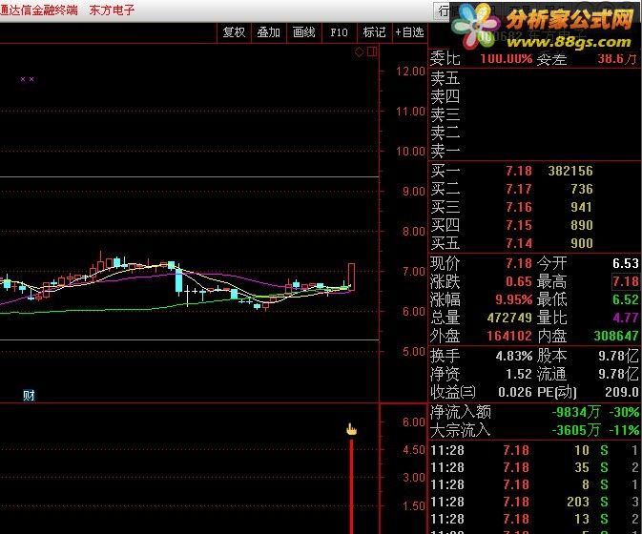The image size is (642, 534).
Task: Click the 量比 value 4.77
Action: click(625, 318)
